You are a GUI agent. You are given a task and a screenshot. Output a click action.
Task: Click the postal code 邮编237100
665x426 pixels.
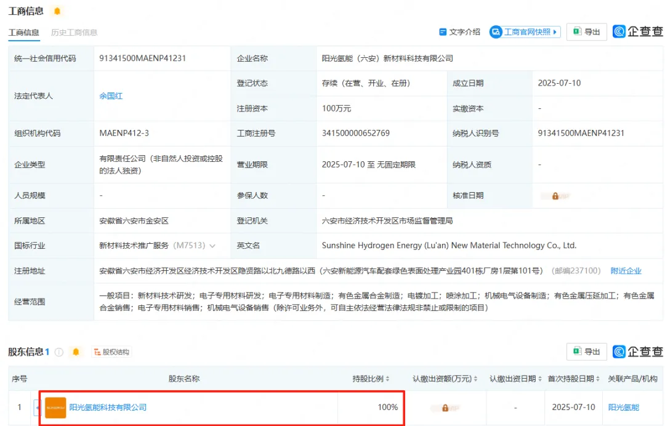tap(576, 271)
